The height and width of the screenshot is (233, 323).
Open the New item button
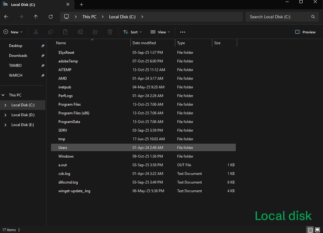point(13,32)
